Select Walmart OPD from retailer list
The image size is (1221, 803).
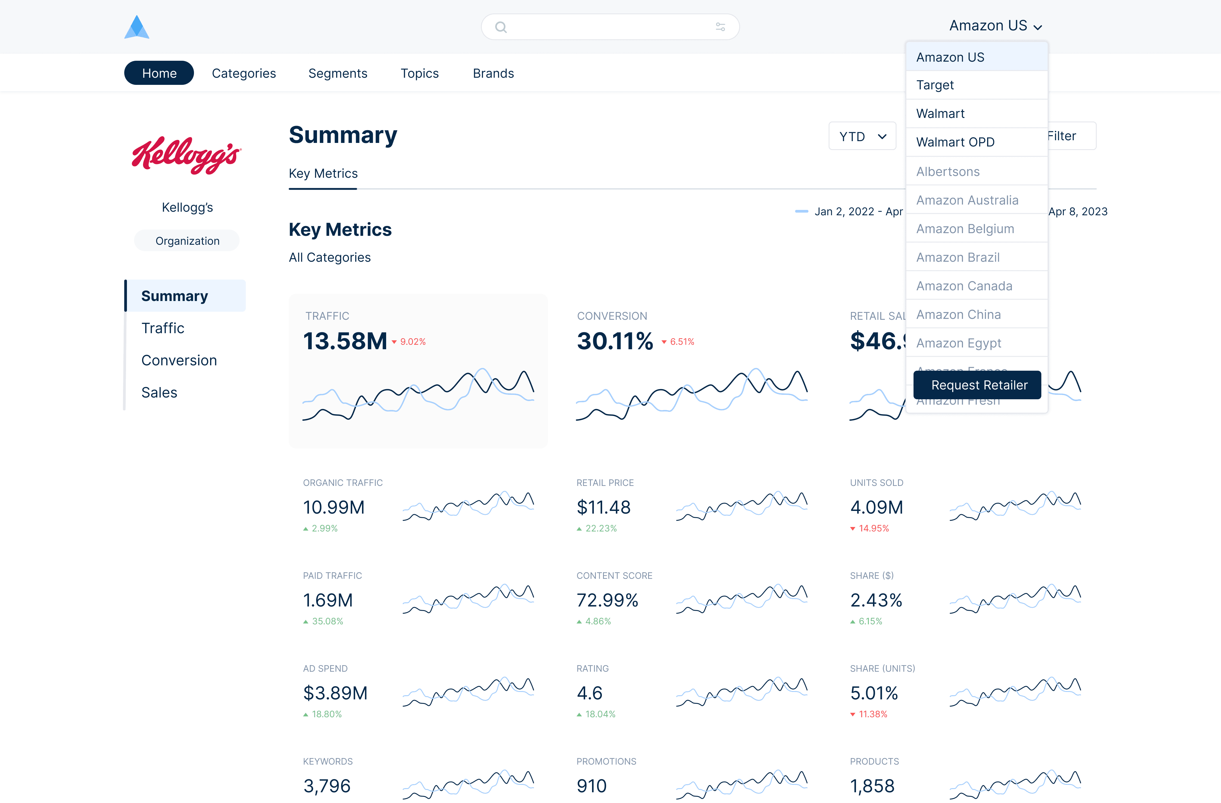[x=955, y=142]
